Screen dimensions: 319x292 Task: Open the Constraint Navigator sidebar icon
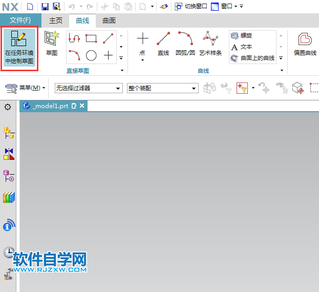[x=9, y=154]
